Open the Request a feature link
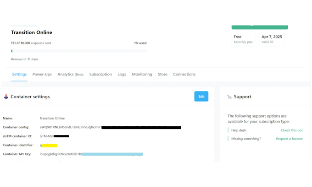The image size is (312, 187). 289,139
